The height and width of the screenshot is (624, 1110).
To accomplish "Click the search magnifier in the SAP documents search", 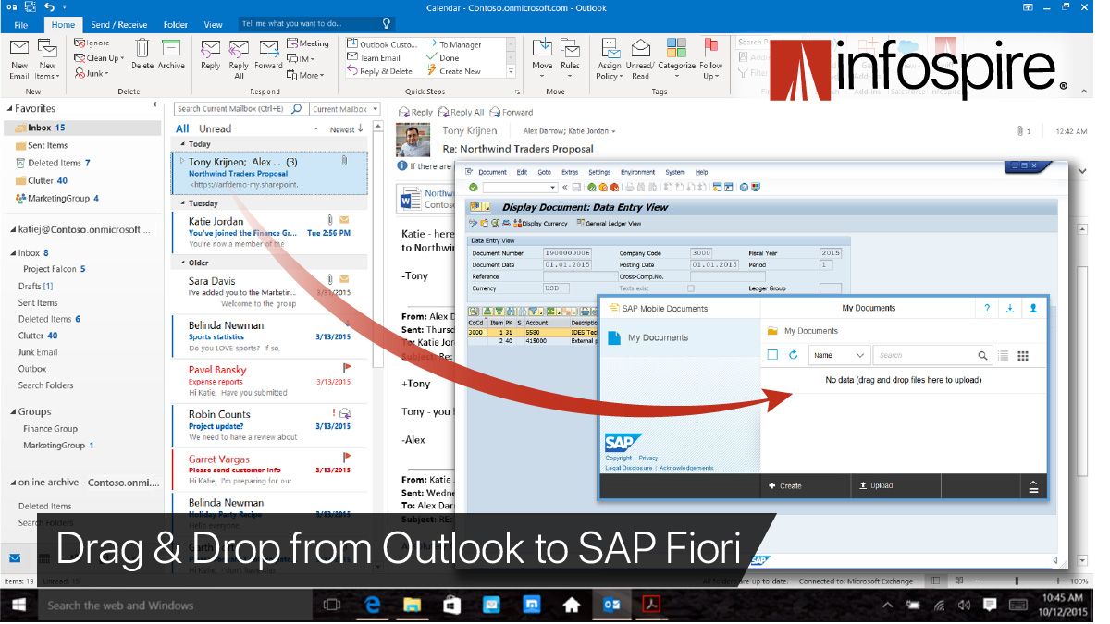I will click(x=982, y=355).
